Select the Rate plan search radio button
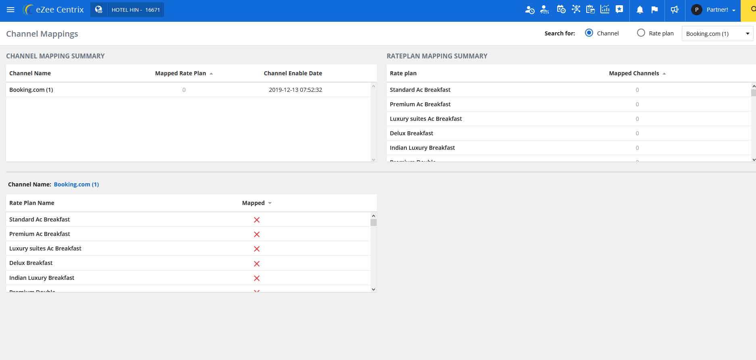Screen dimensions: 756x360 641,33
